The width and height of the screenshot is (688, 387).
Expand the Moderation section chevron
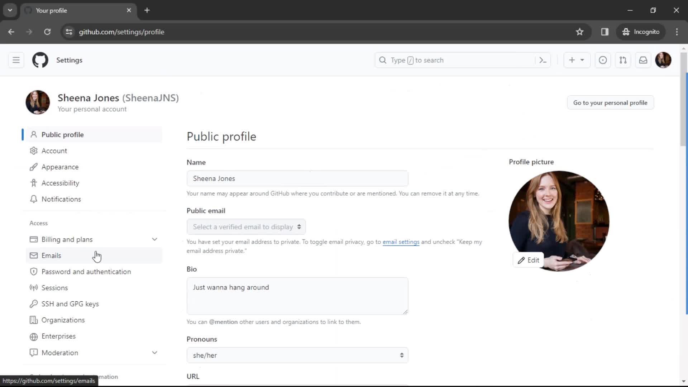coord(154,353)
